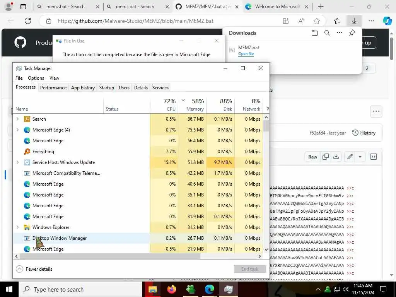Select the Desktop Window Manager process
Image resolution: width=396 pixels, height=297 pixels.
[x=138, y=238]
